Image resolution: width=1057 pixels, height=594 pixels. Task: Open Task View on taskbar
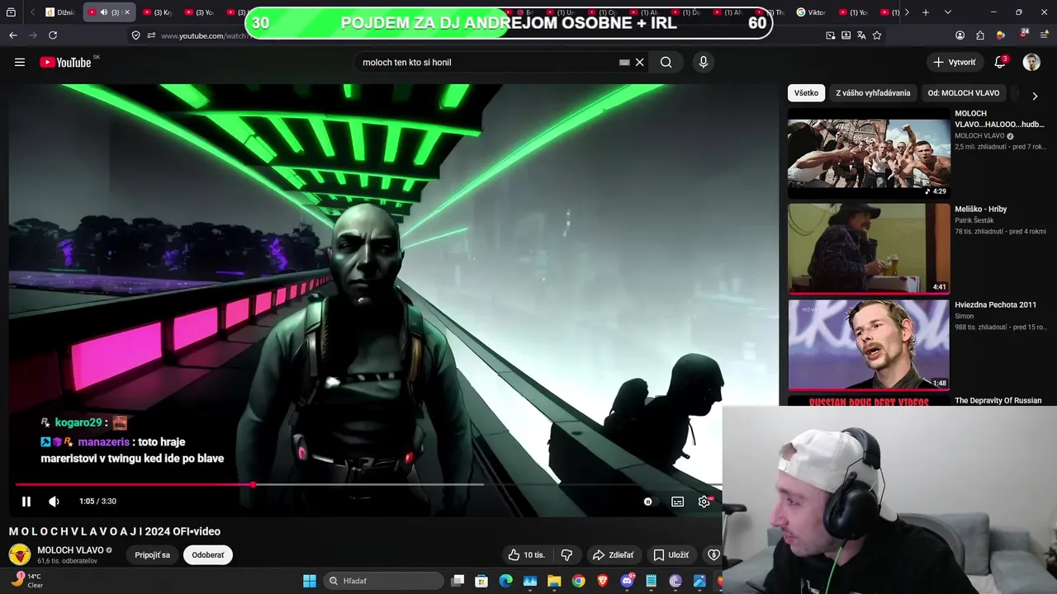[458, 581]
